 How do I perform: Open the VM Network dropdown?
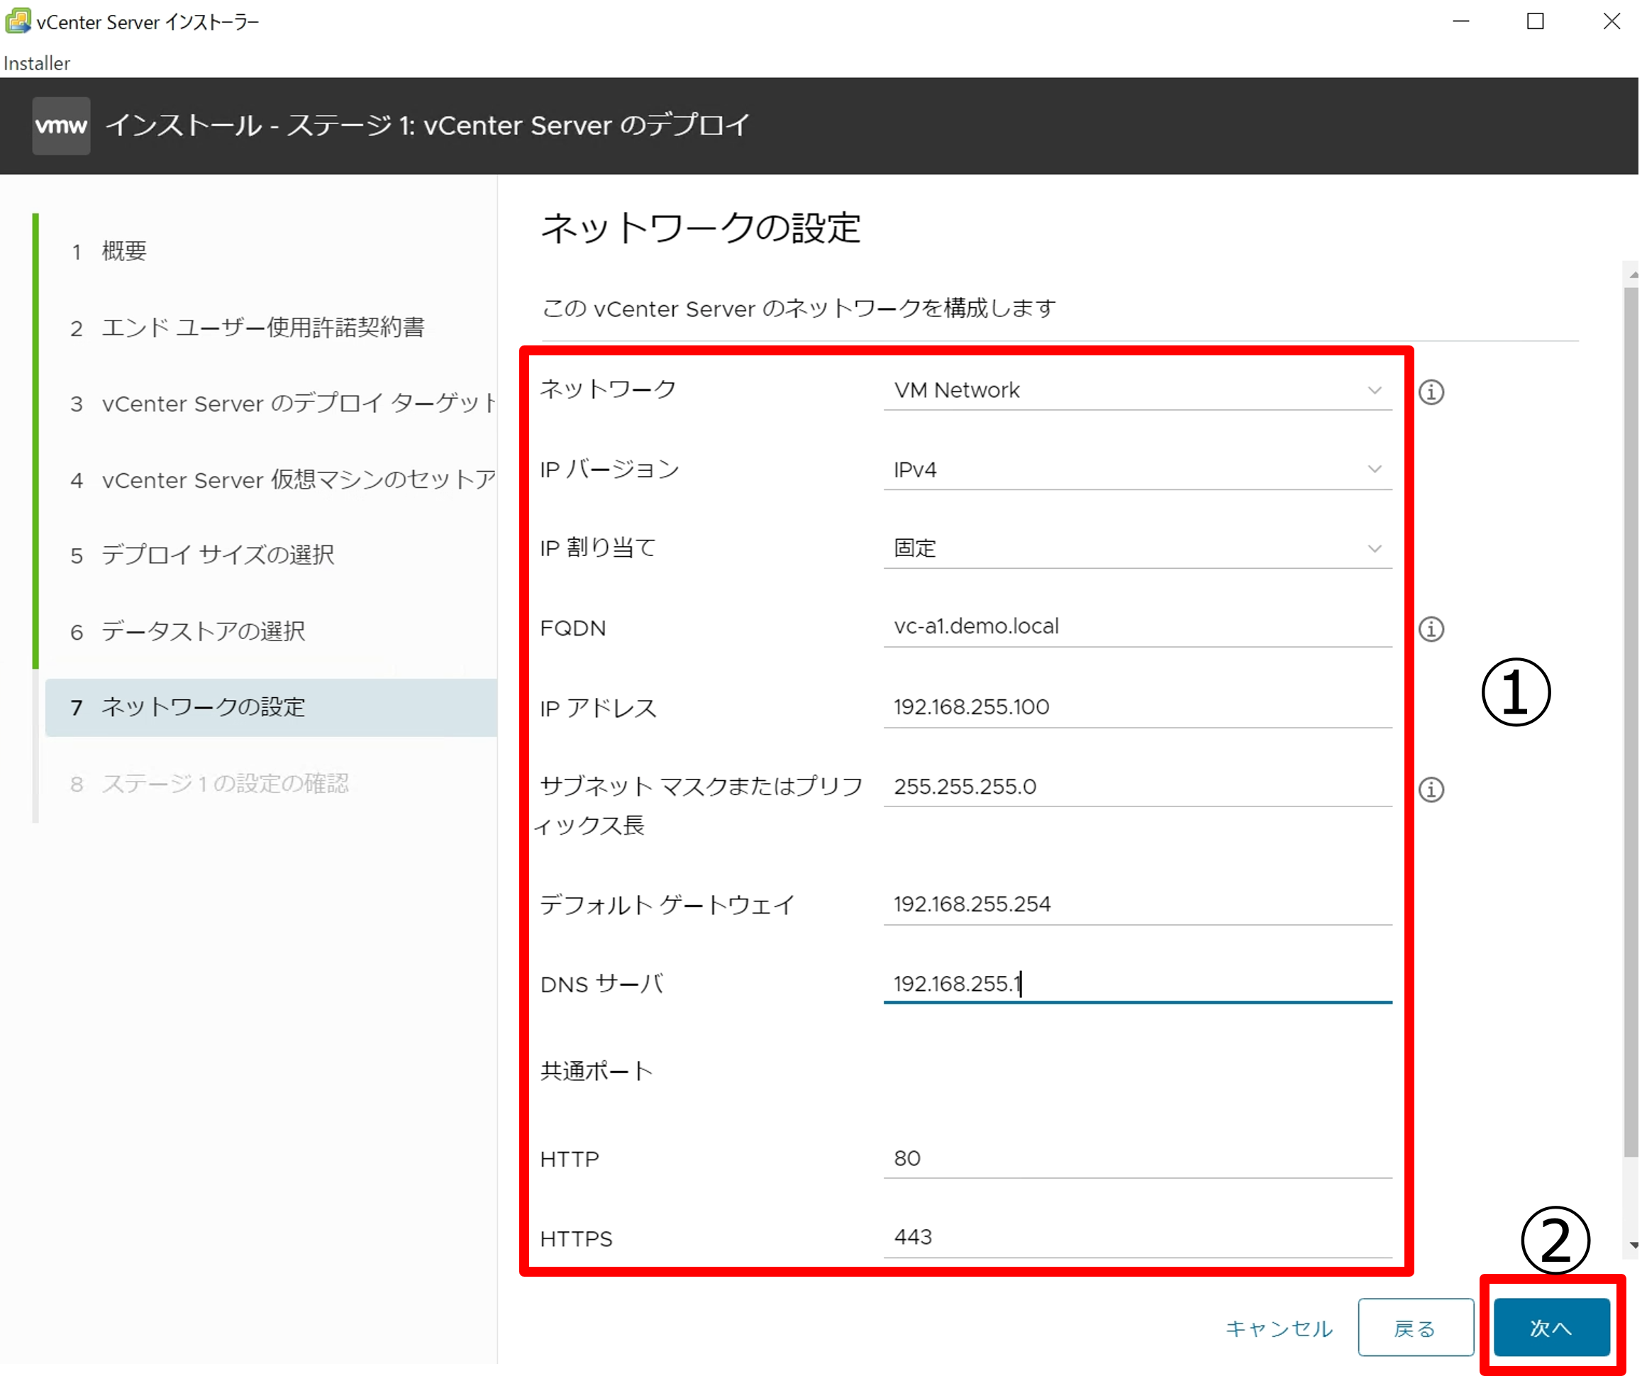pyautogui.click(x=1137, y=390)
